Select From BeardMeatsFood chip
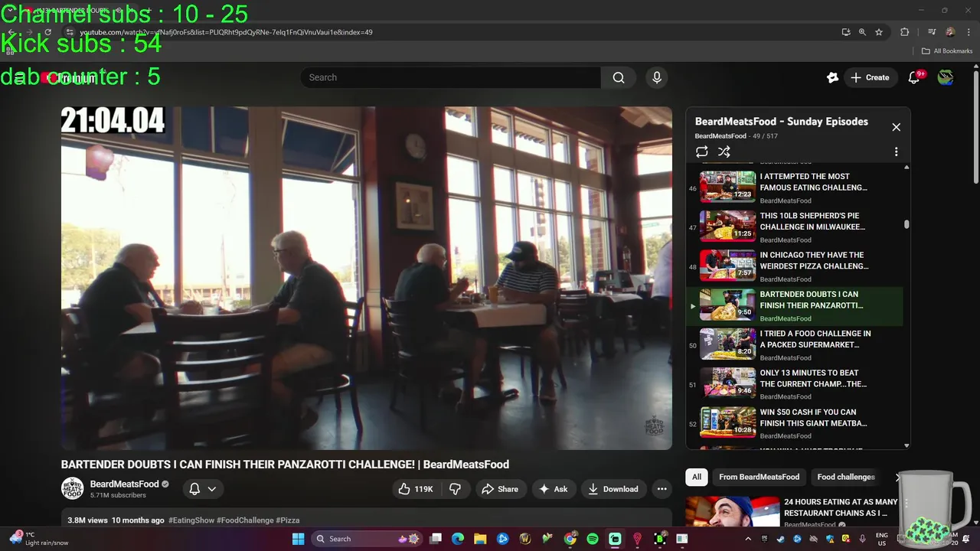 (x=759, y=477)
